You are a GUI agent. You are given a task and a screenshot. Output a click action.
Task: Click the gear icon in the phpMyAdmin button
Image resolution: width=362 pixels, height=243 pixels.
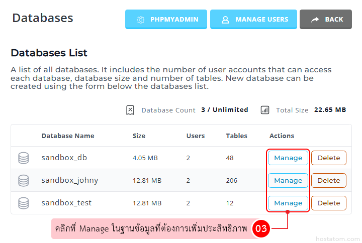[x=141, y=20]
